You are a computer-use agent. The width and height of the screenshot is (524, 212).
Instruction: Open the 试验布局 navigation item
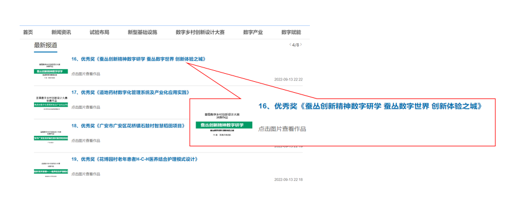coord(99,32)
